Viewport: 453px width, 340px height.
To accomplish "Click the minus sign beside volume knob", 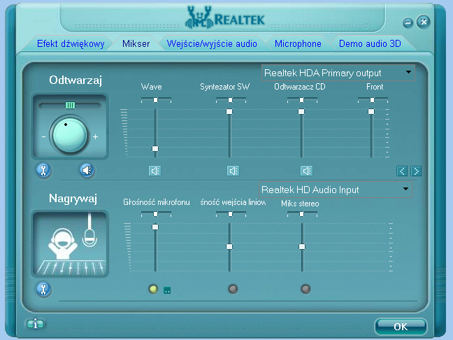I will coord(43,136).
